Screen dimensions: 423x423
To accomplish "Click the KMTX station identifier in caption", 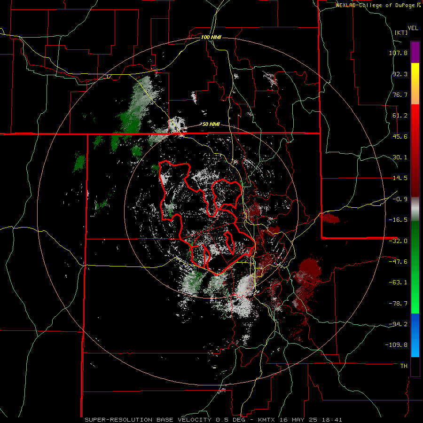I will coord(266,420).
